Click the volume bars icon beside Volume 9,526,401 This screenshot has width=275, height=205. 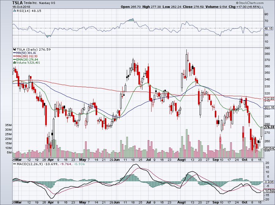(15, 62)
